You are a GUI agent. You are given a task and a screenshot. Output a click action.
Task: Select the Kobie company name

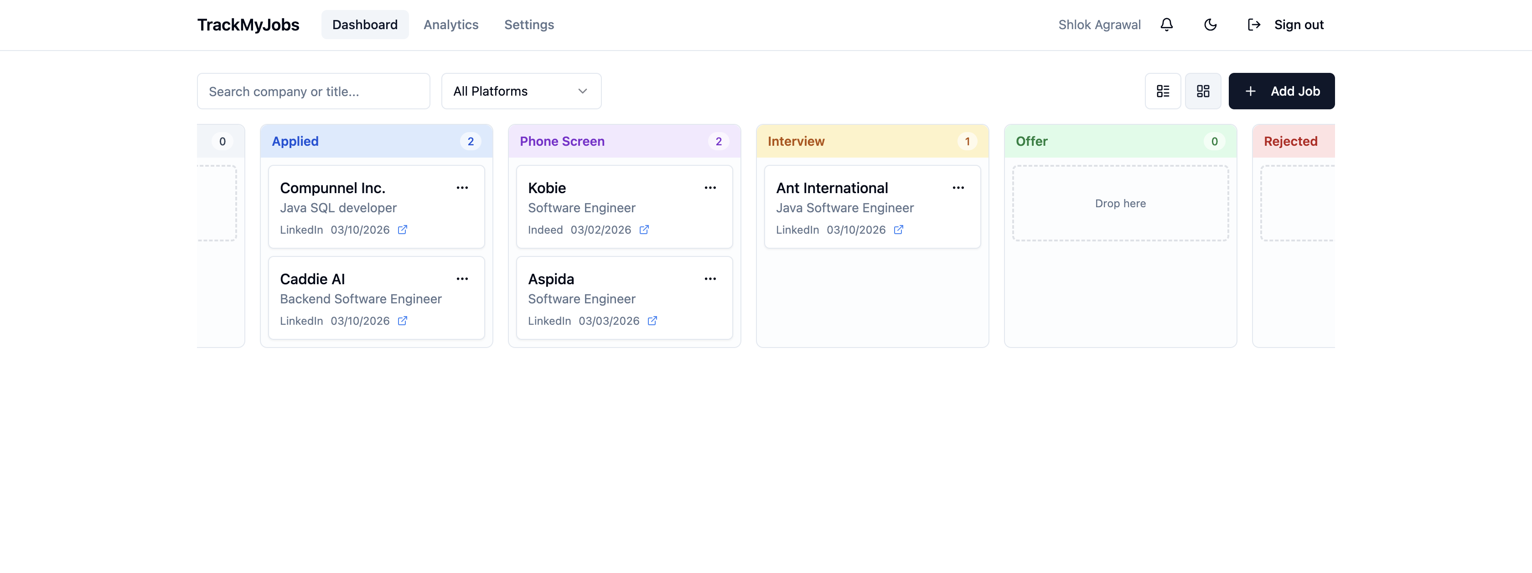(x=547, y=188)
